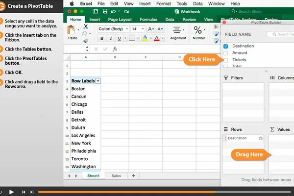Select the Sheet1 sheet tab
Screen dimensions: 294x196
(x=93, y=176)
